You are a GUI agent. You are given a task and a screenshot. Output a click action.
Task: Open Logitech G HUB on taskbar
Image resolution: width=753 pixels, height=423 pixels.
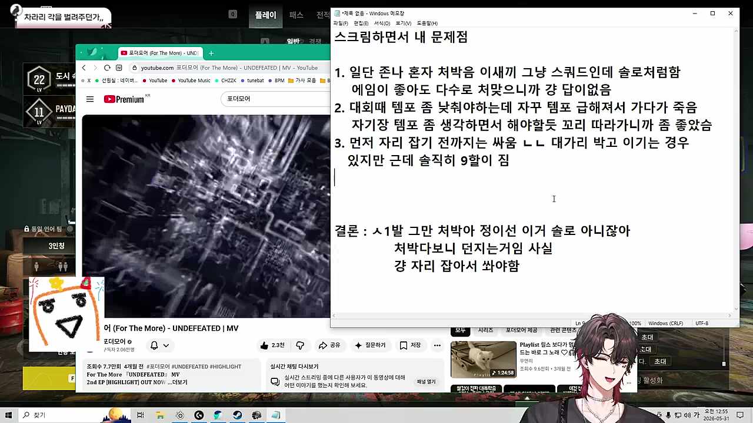click(199, 415)
